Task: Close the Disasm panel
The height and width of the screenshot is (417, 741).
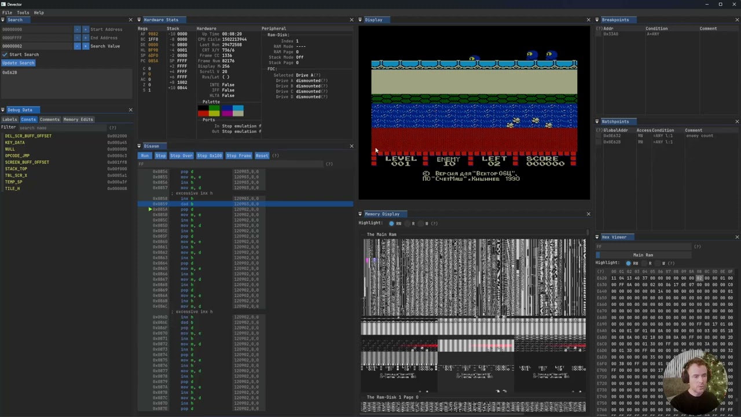Action: [351, 146]
